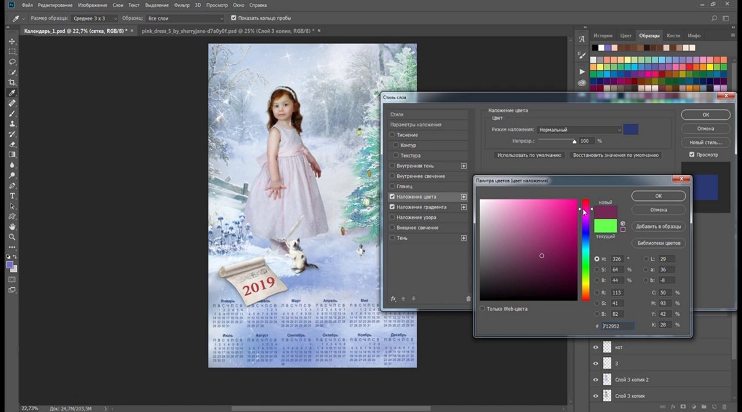This screenshot has height=412, width=742.
Task: Open the Фильтр menu
Action: tap(181, 5)
